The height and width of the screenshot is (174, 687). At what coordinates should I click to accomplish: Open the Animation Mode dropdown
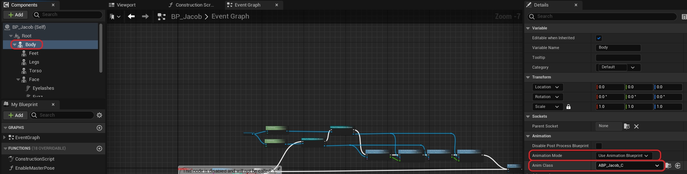623,156
